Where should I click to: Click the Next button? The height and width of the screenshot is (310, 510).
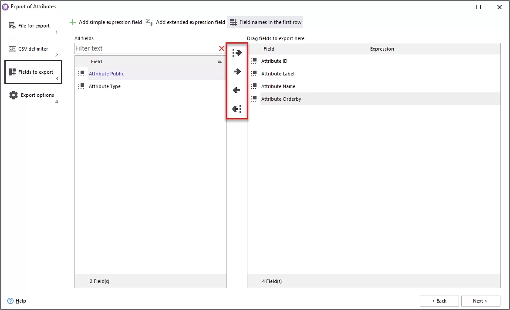click(480, 301)
